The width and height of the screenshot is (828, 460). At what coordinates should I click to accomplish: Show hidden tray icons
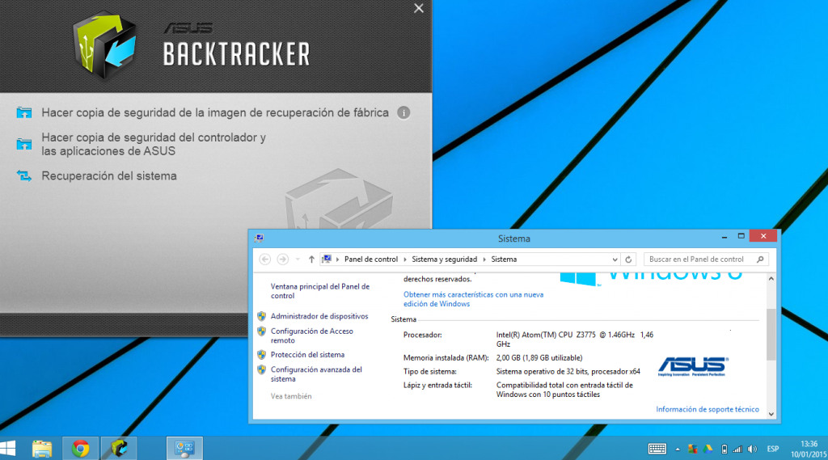pyautogui.click(x=678, y=449)
